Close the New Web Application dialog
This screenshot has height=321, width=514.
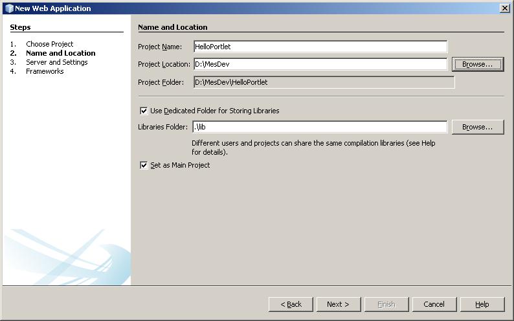point(504,8)
